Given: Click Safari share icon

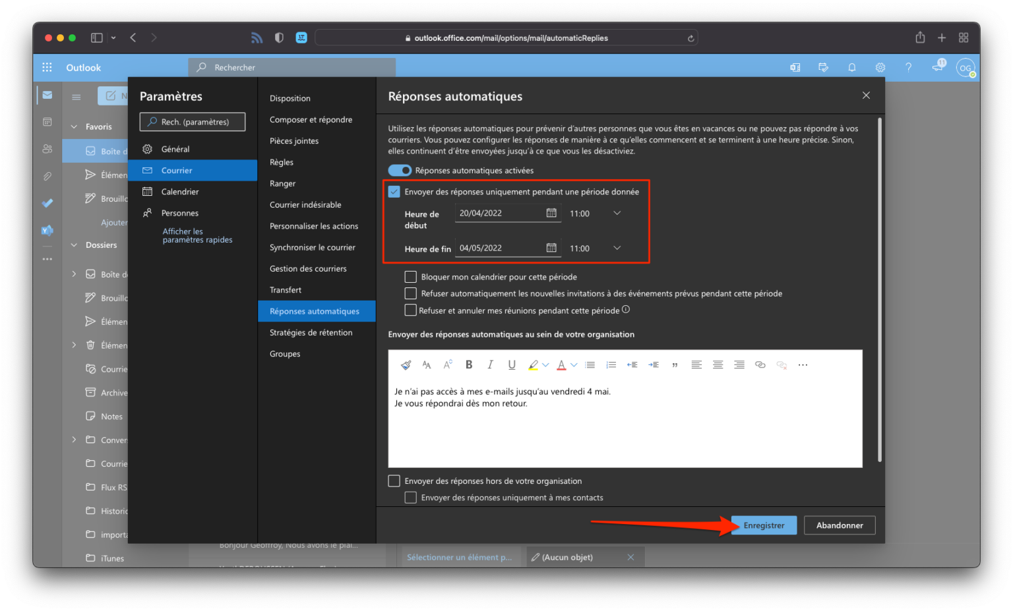Looking at the screenshot, I should point(920,38).
